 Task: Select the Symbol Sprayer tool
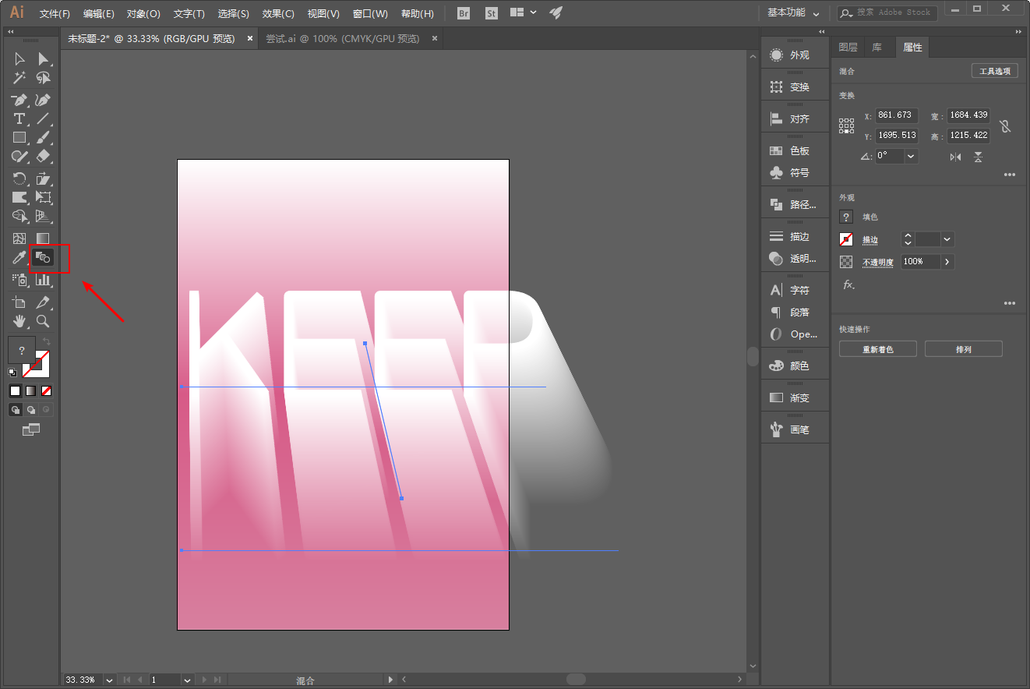click(x=19, y=279)
